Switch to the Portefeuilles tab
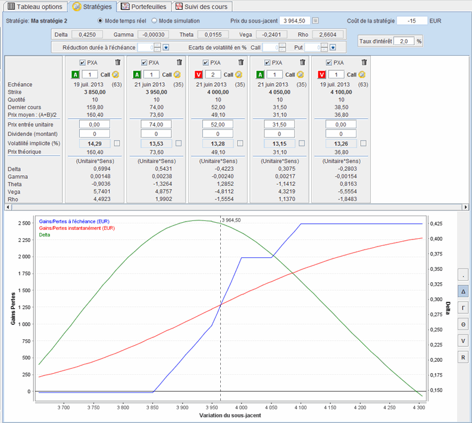The height and width of the screenshot is (423, 472). 145,7
